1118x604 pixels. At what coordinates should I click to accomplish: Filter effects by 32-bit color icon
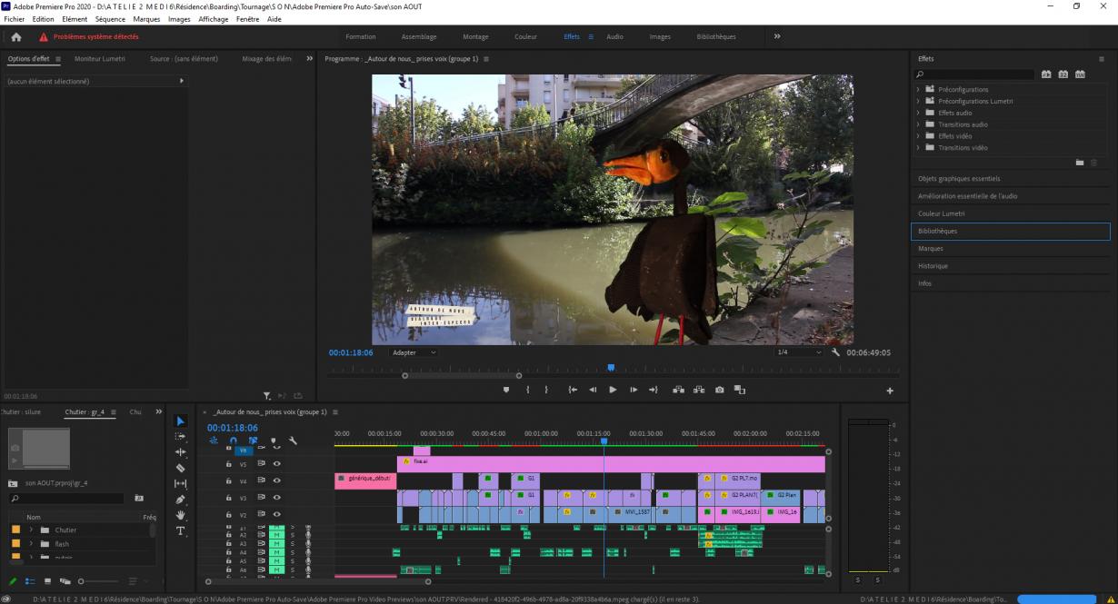coord(1063,74)
